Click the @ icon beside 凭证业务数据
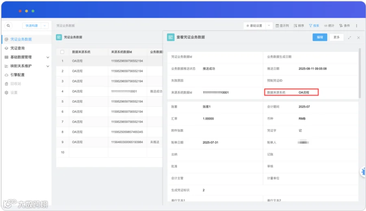The image size is (366, 211). [6, 39]
